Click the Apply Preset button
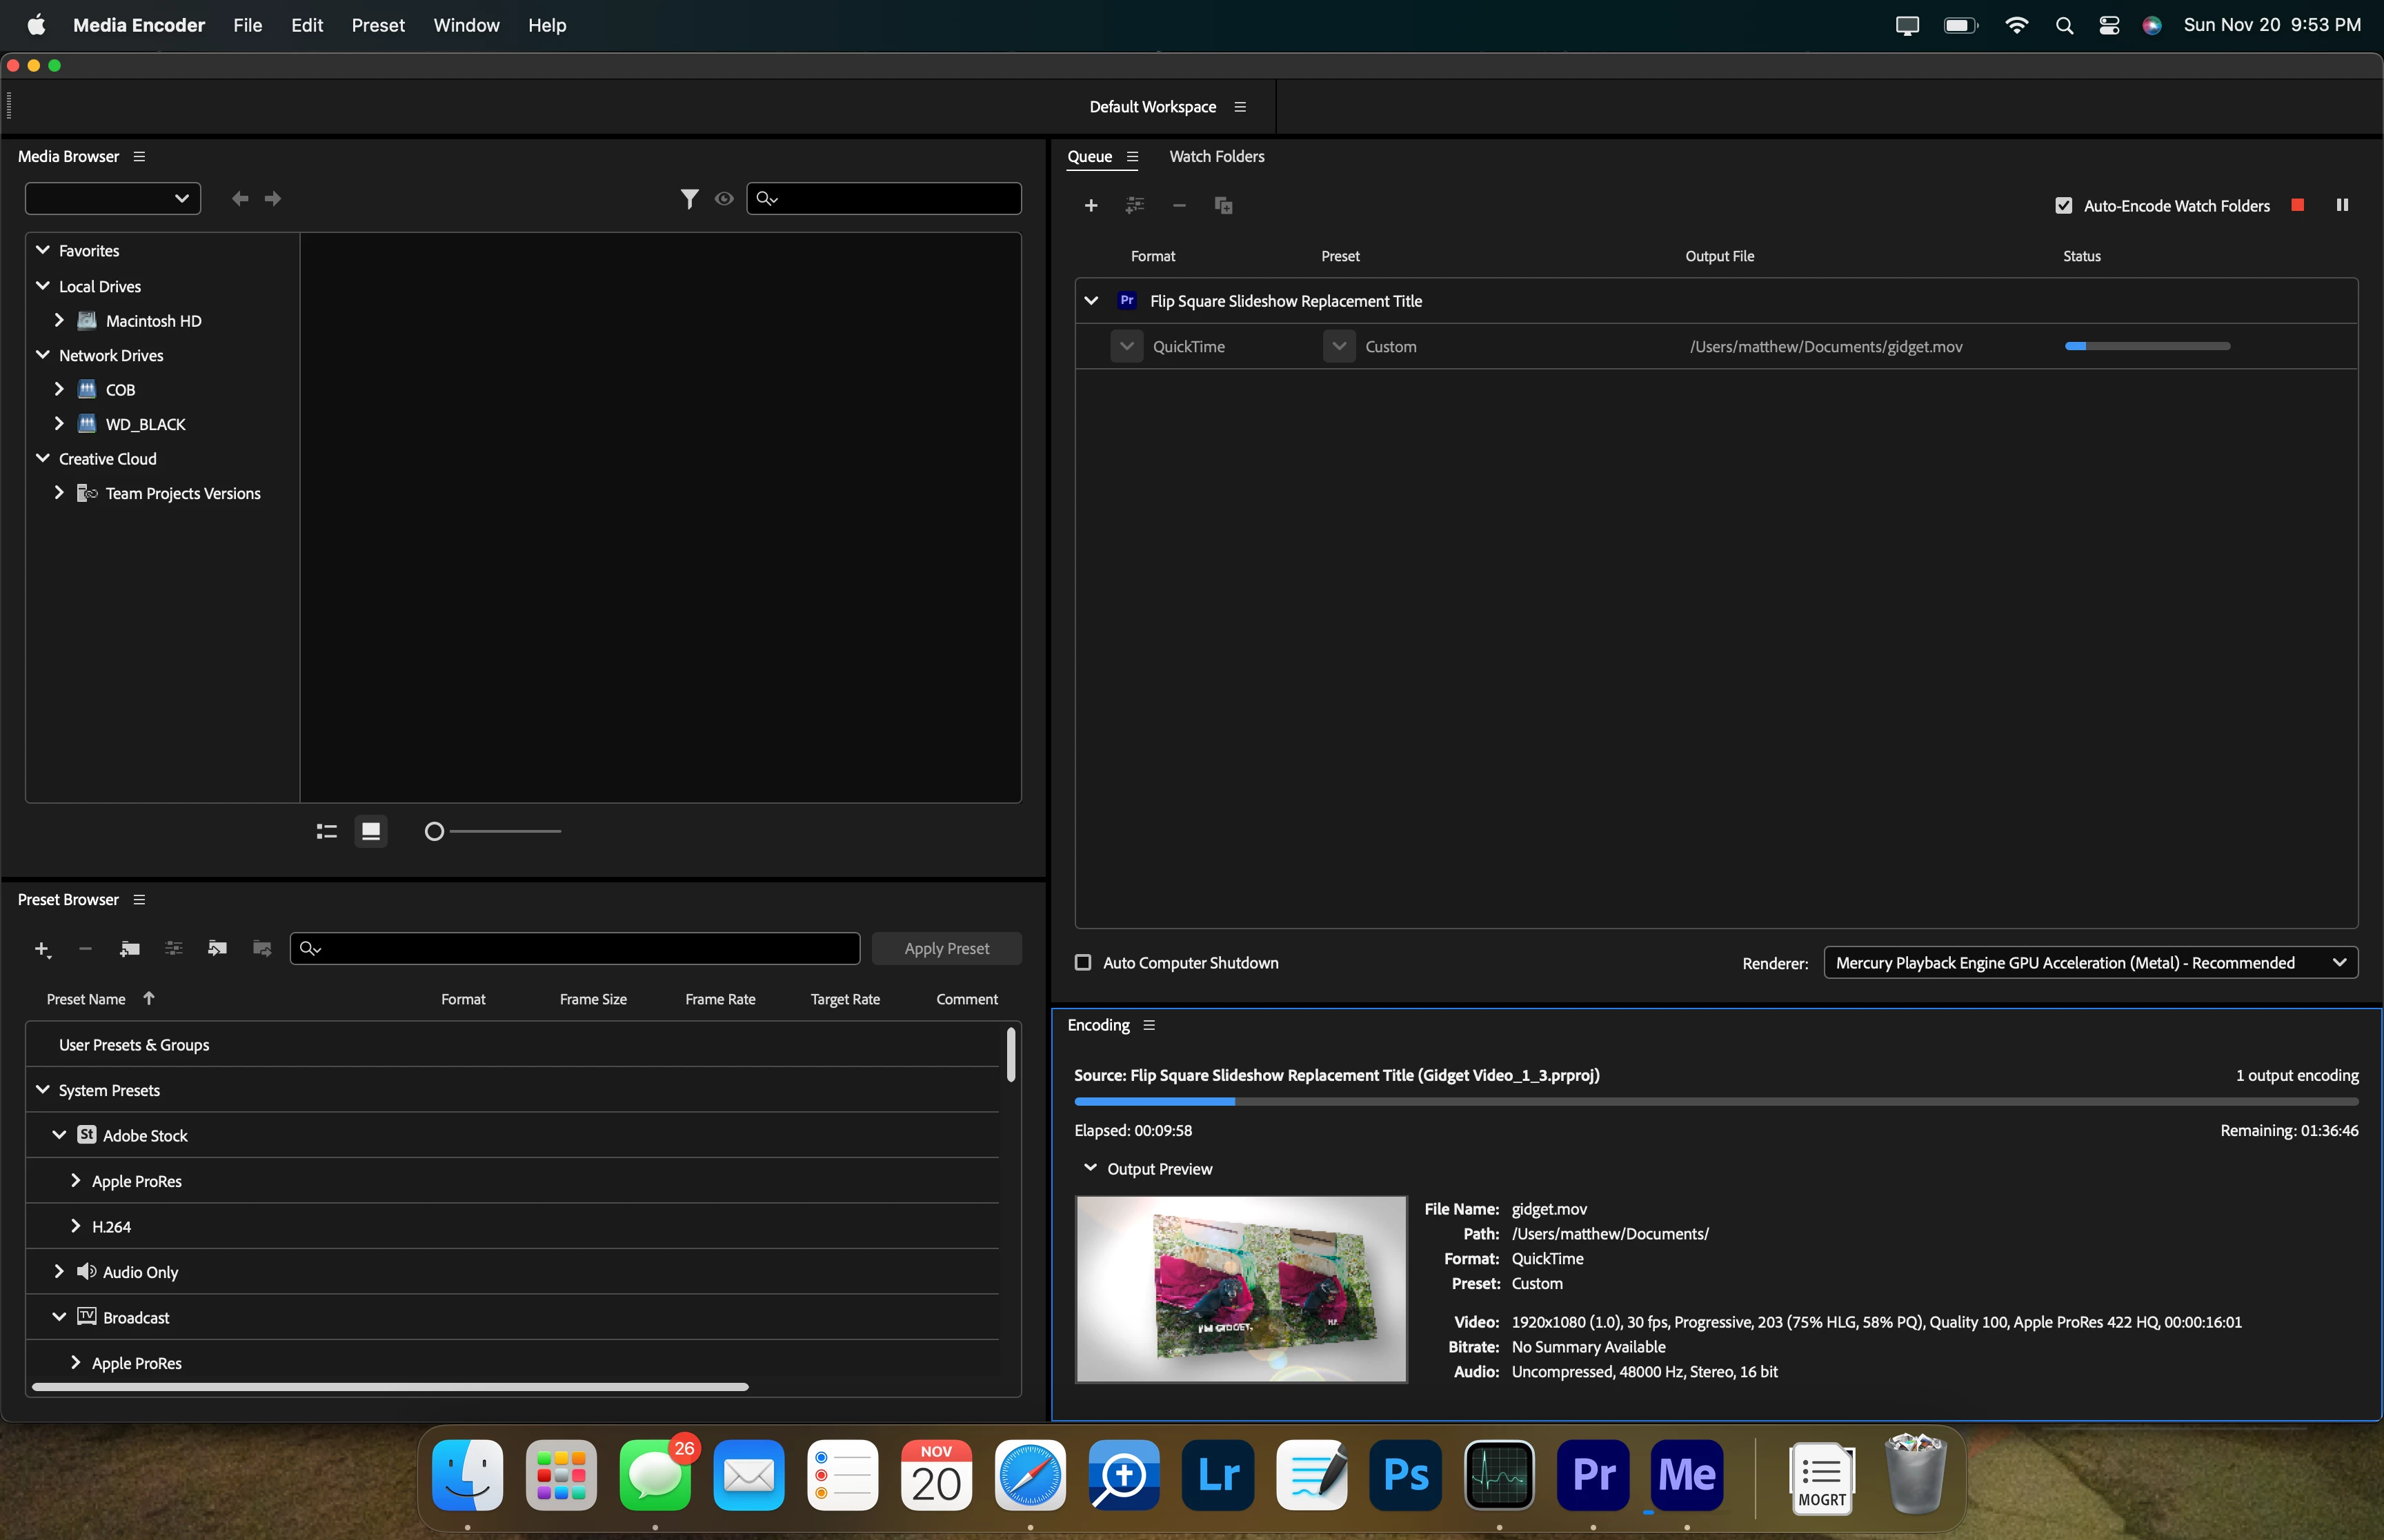This screenshot has height=1540, width=2384. [946, 948]
